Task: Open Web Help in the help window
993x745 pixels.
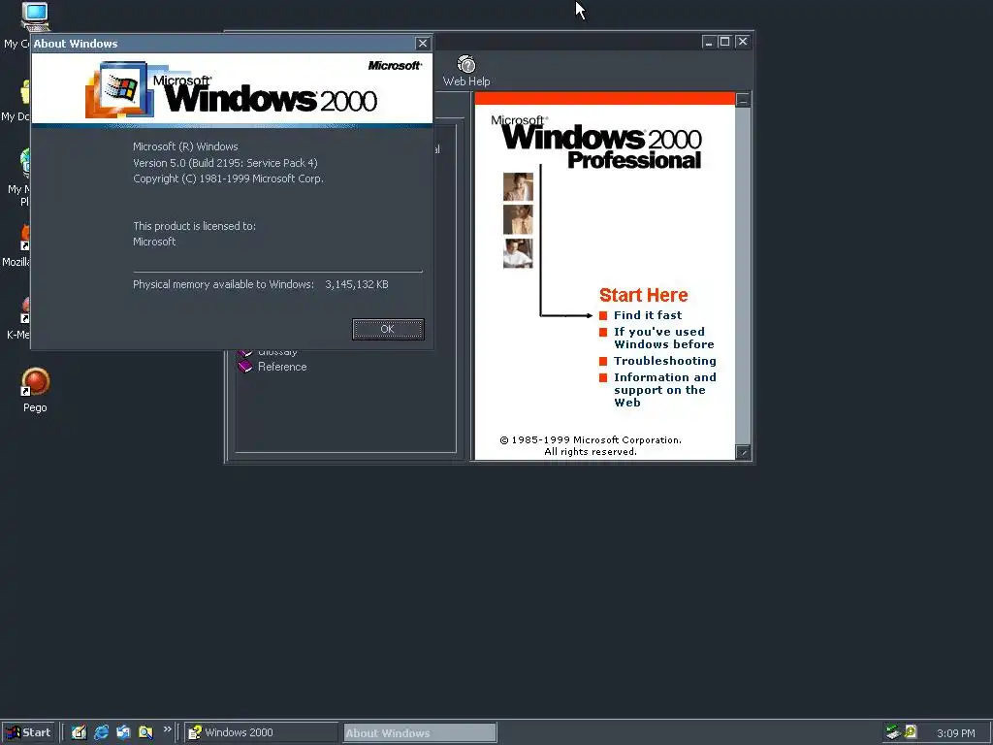Action: pyautogui.click(x=466, y=71)
